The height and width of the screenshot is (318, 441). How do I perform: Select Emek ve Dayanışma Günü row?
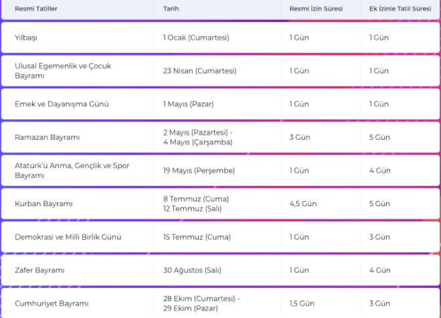pyautogui.click(x=220, y=104)
